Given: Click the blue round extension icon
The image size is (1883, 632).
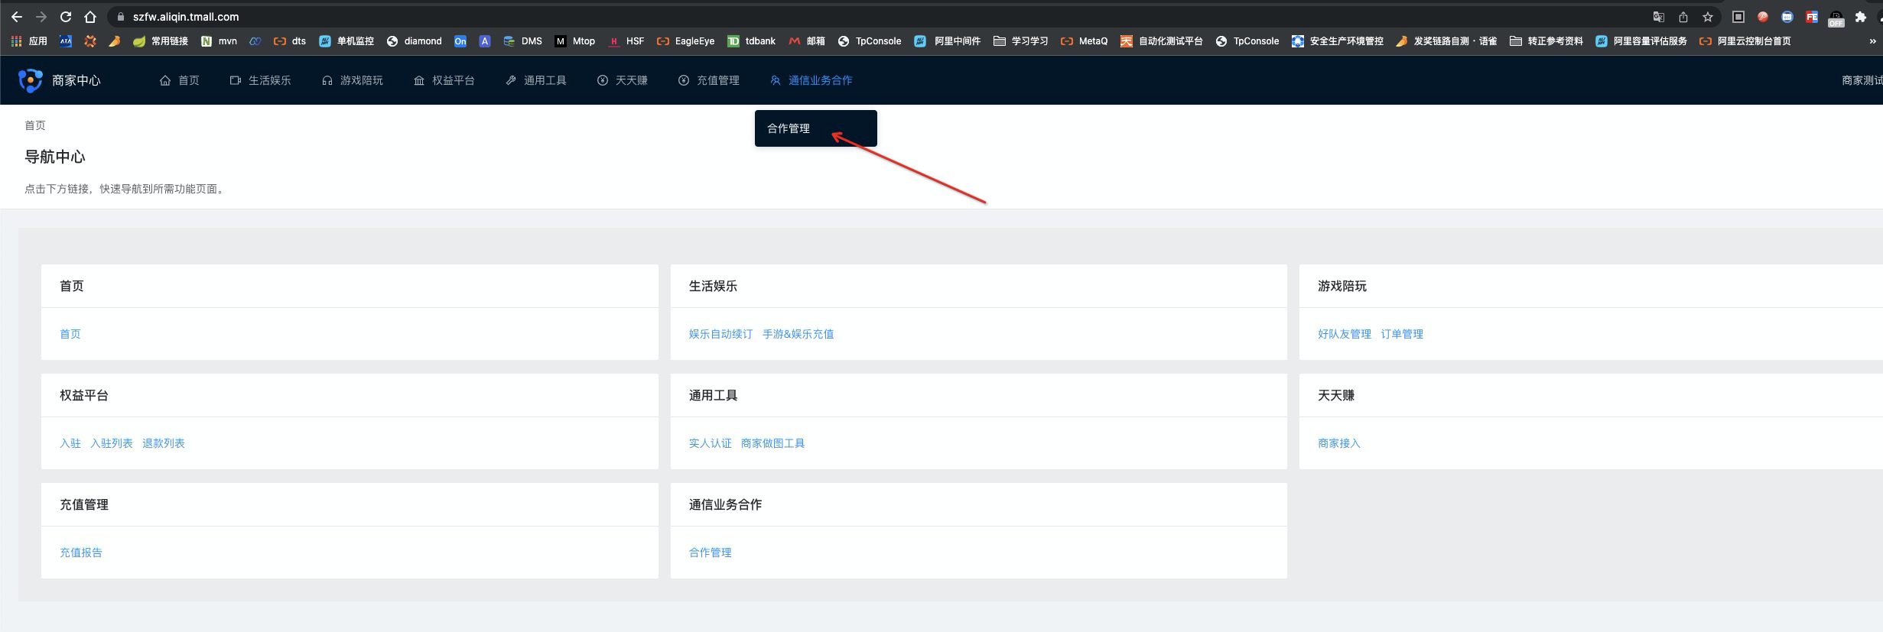Looking at the screenshot, I should (1787, 17).
